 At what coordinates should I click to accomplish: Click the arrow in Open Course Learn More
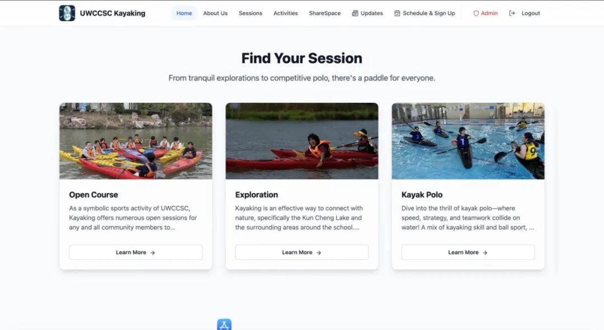153,253
